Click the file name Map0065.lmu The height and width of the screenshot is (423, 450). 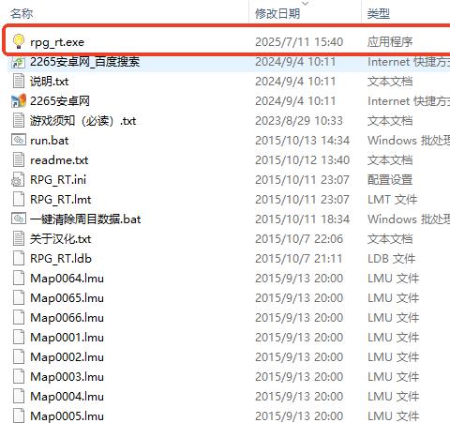(x=67, y=298)
